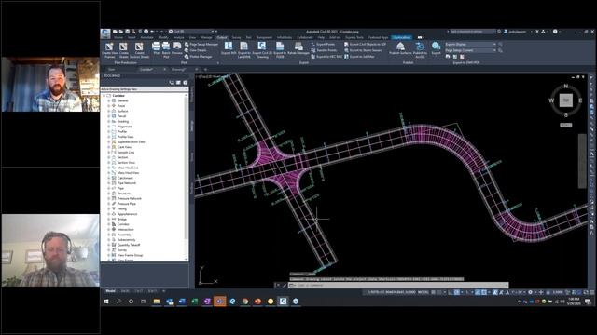This screenshot has height=335, width=597.
Task: Click the plot Preview icon
Action: [177, 48]
